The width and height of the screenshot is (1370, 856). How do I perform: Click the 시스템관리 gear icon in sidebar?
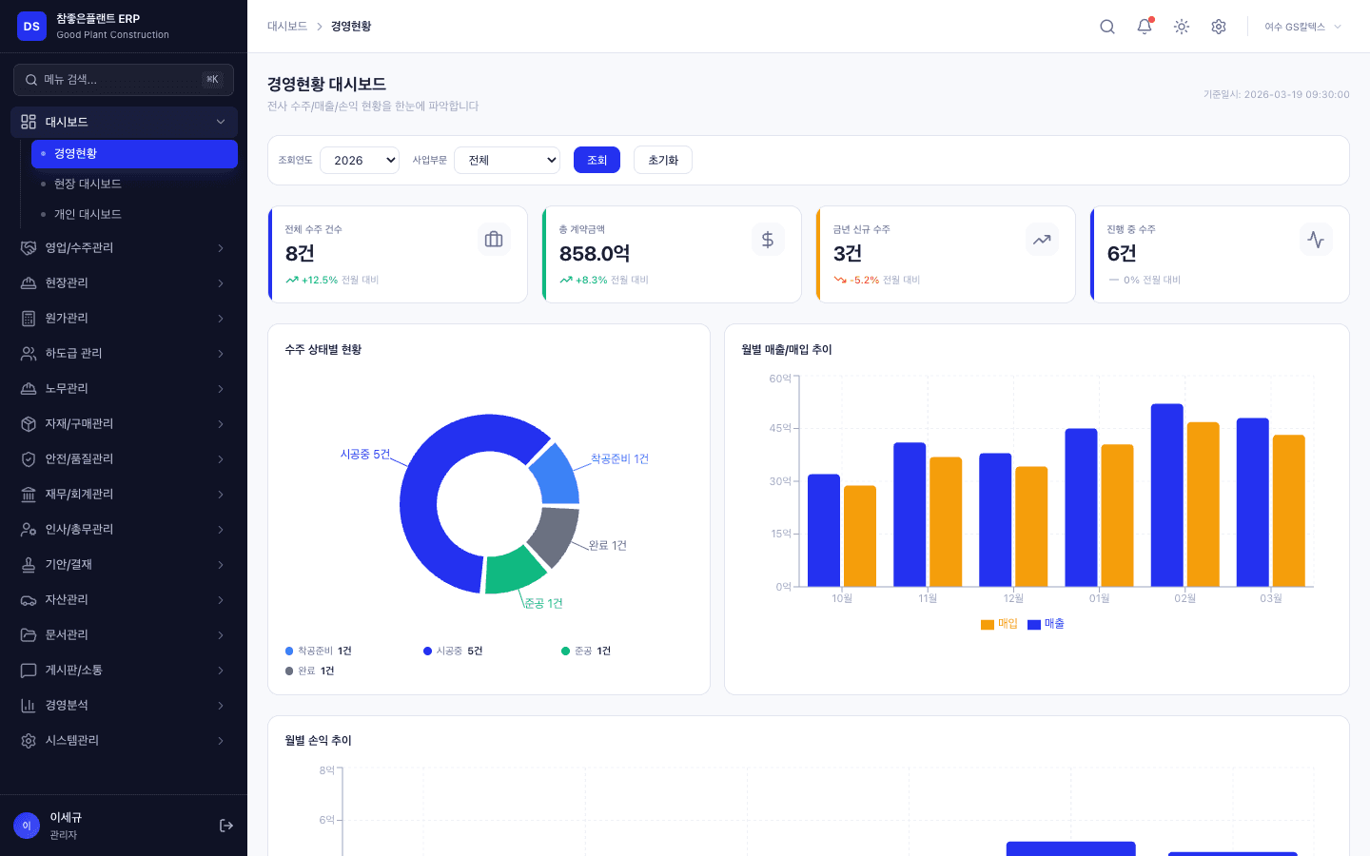(29, 741)
